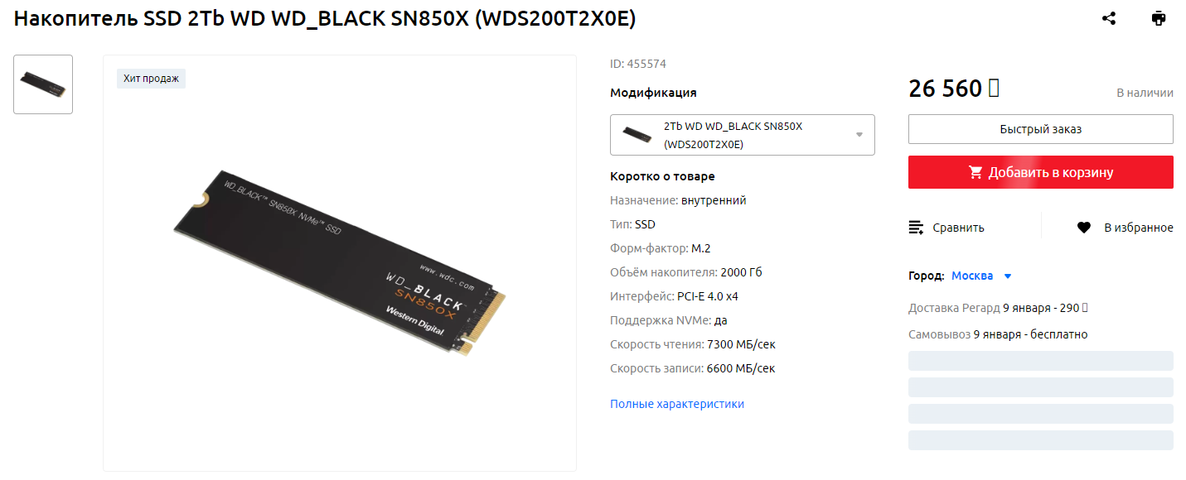Viewport: 1186px width, 480px height.
Task: Click the share icon near the title
Action: pyautogui.click(x=1109, y=18)
